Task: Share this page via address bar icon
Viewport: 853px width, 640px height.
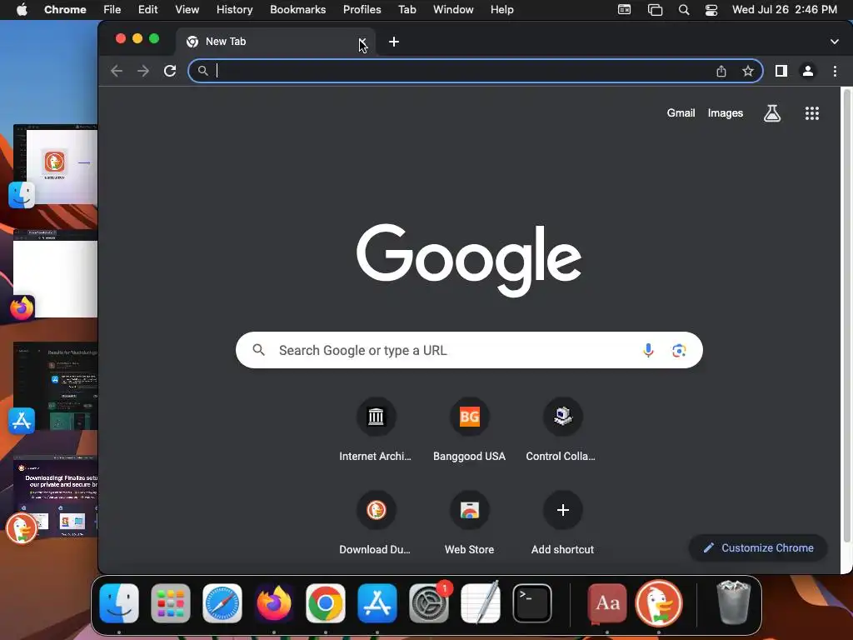Action: tap(721, 71)
